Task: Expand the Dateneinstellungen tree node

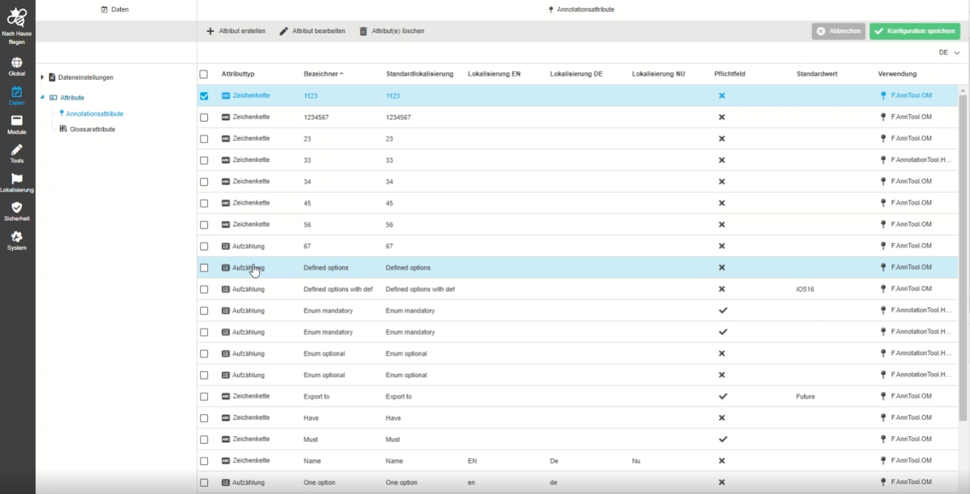Action: [43, 78]
